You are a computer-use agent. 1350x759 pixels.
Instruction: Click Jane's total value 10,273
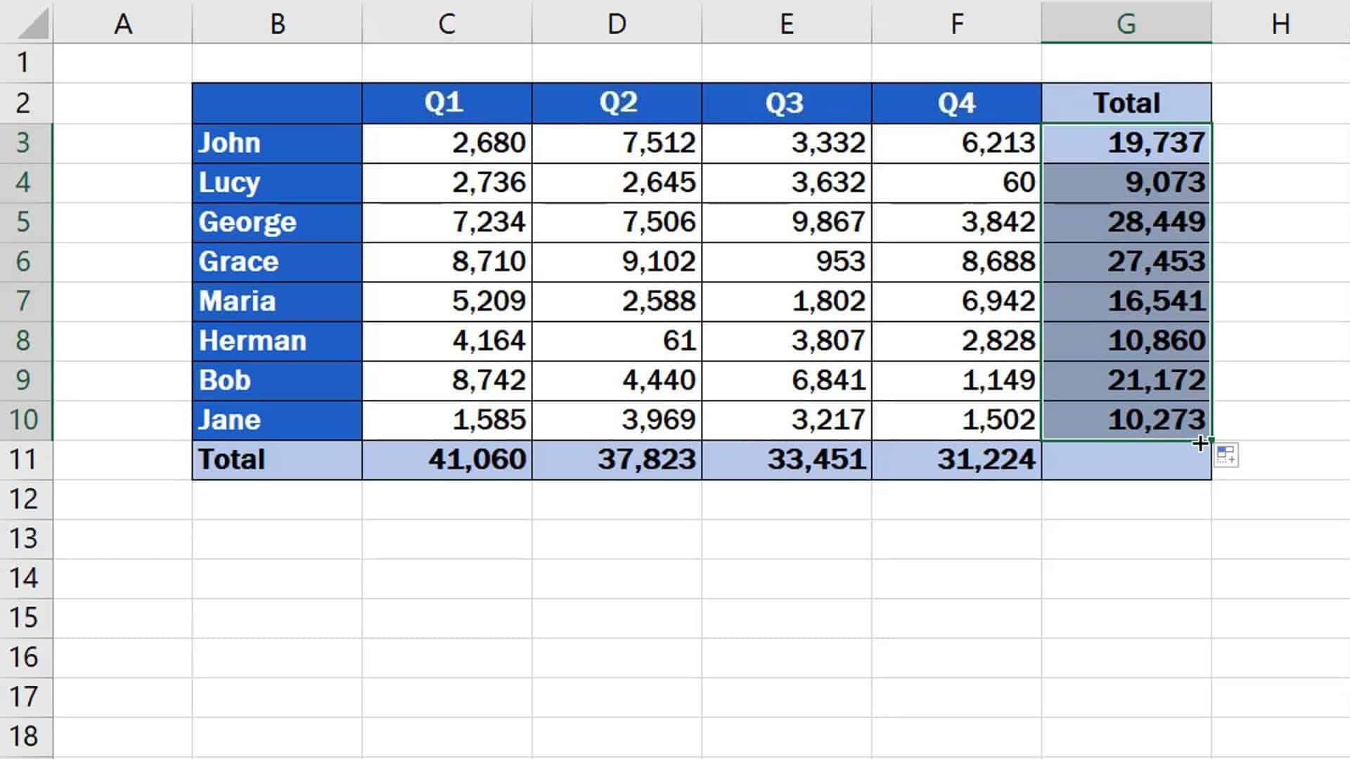point(1126,419)
